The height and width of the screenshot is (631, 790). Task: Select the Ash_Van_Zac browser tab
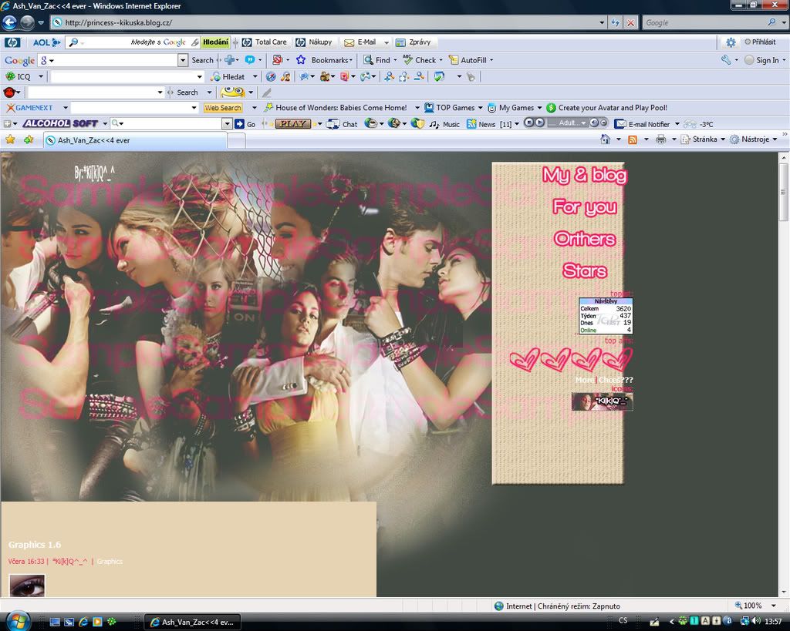[135, 140]
